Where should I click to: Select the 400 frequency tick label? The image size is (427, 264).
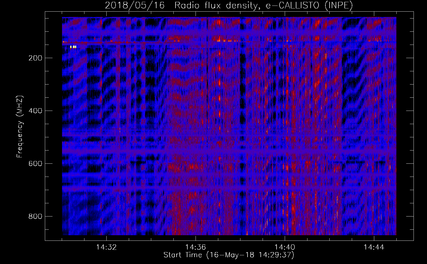[35, 111]
